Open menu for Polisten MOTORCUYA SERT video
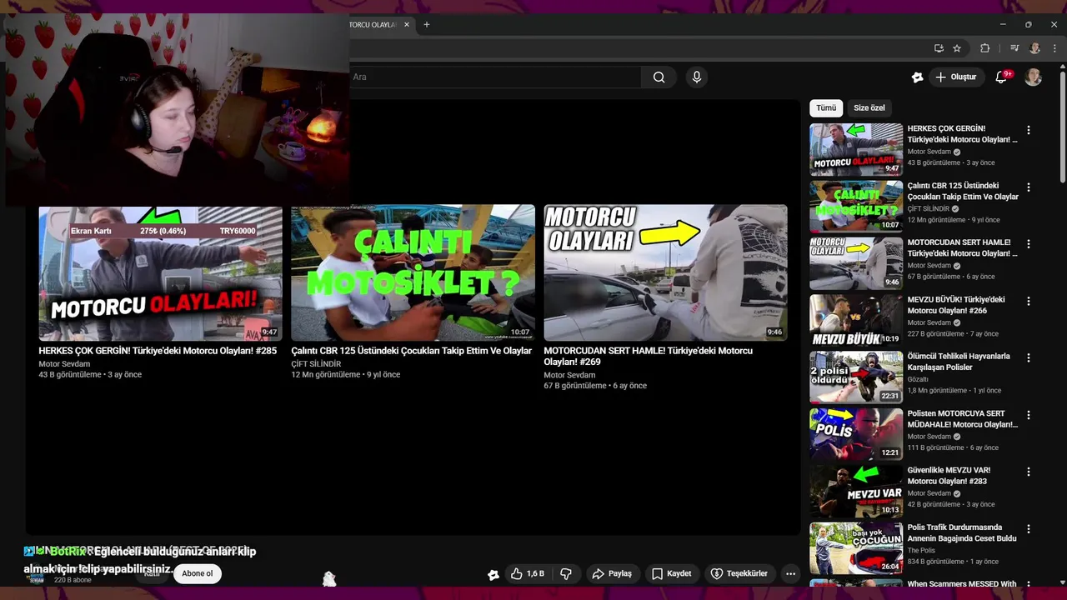 click(1029, 415)
